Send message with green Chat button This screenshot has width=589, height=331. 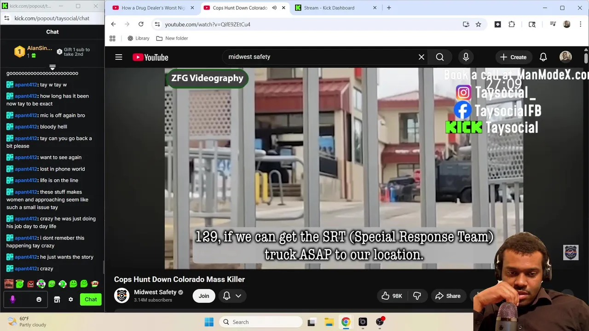click(91, 299)
